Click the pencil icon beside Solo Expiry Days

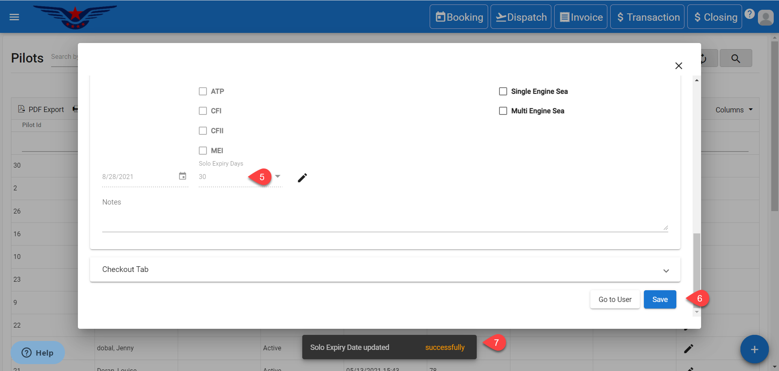(302, 178)
